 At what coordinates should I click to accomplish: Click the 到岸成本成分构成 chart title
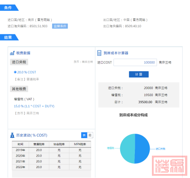[x=134, y=115]
